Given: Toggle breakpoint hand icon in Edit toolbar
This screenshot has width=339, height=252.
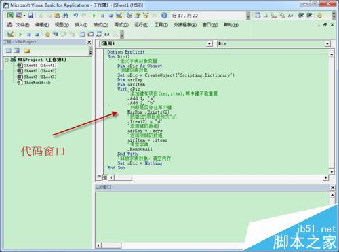Looking at the screenshot, I should click(x=319, y=16).
